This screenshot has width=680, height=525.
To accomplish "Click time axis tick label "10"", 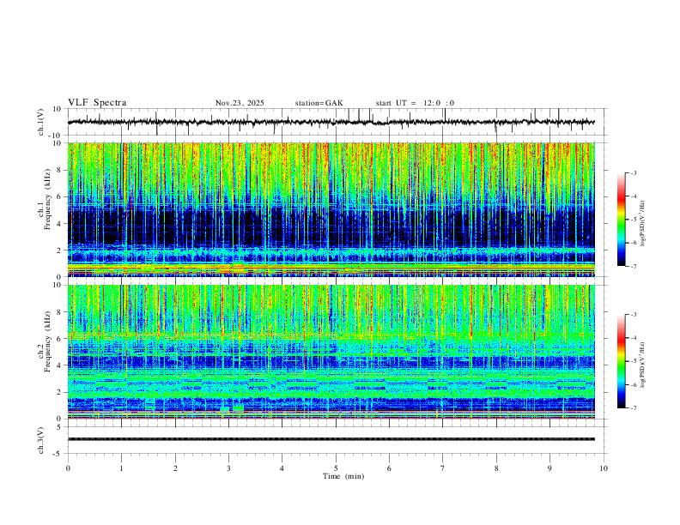I will [x=604, y=468].
